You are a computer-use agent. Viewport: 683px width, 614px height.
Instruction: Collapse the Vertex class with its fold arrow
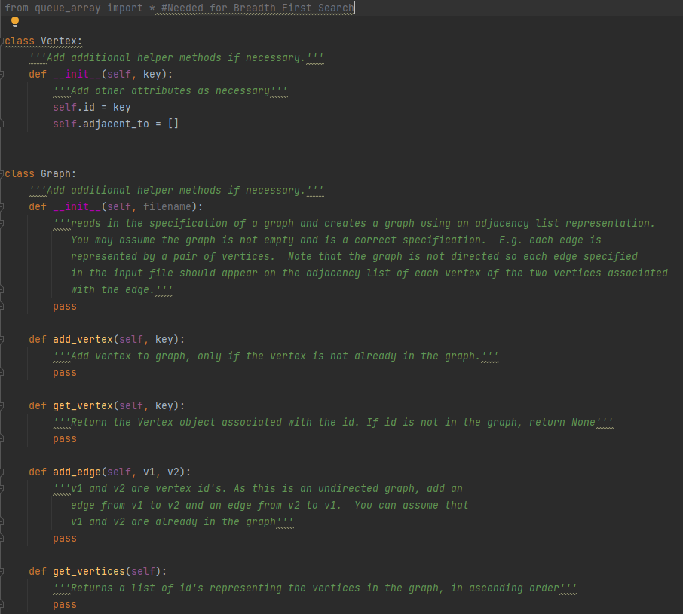pyautogui.click(x=3, y=41)
